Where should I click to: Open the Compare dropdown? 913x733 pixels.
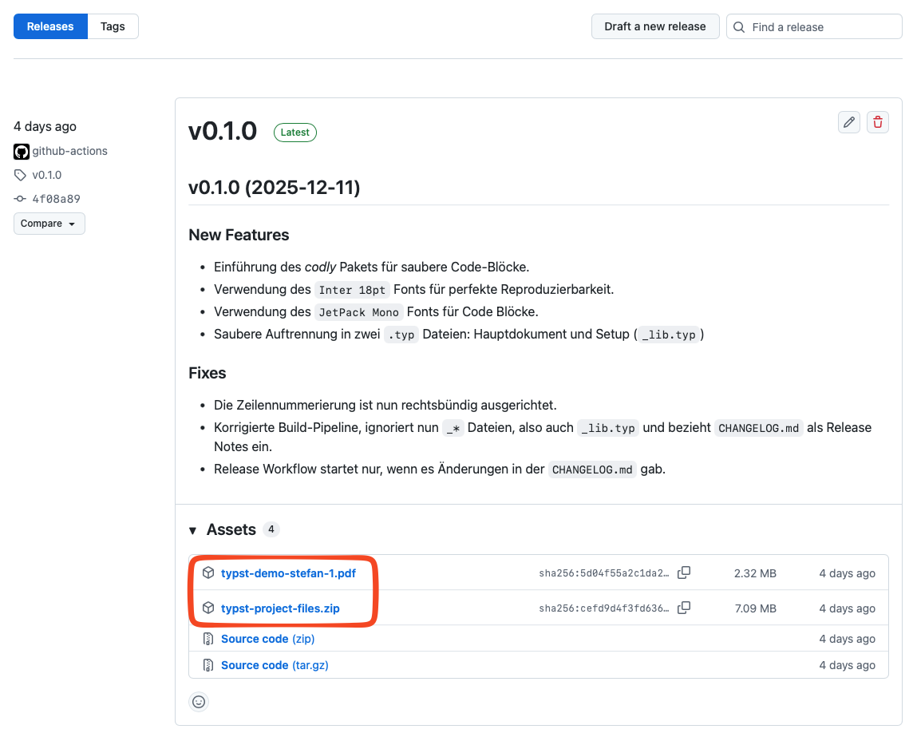click(x=49, y=224)
